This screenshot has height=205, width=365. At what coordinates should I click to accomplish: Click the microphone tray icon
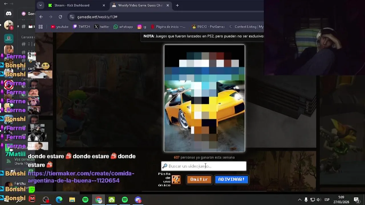click(306, 200)
